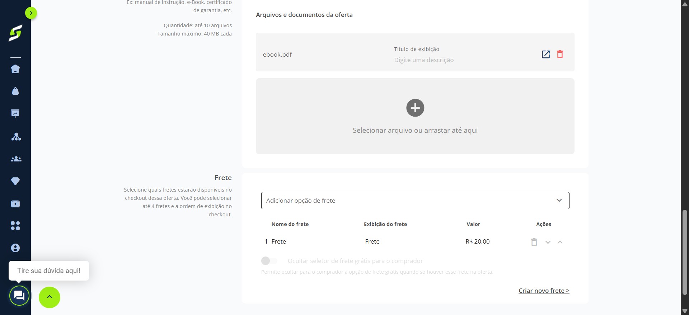Image resolution: width=689 pixels, height=315 pixels.
Task: Delete the Frete row with trash icon
Action: pyautogui.click(x=534, y=242)
